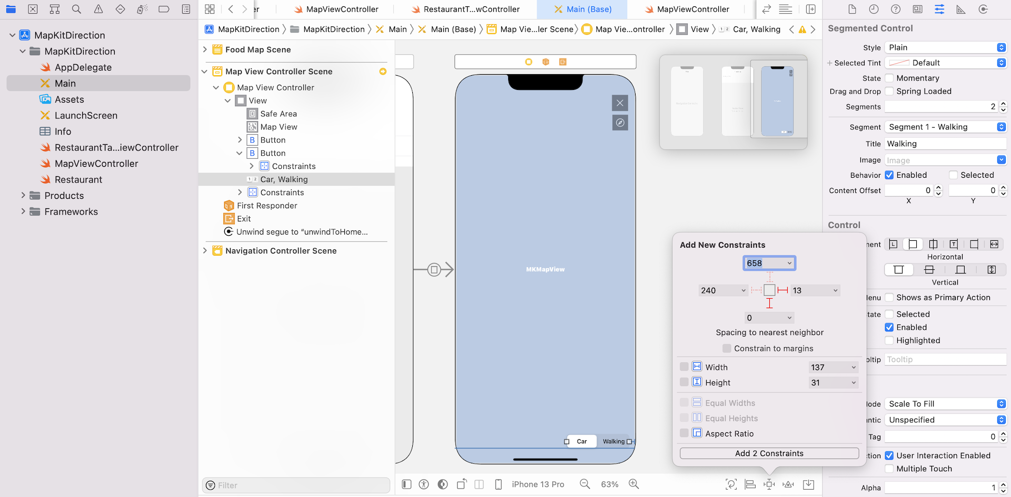Enable the Width constraint checkbox
The height and width of the screenshot is (497, 1011).
(x=684, y=367)
